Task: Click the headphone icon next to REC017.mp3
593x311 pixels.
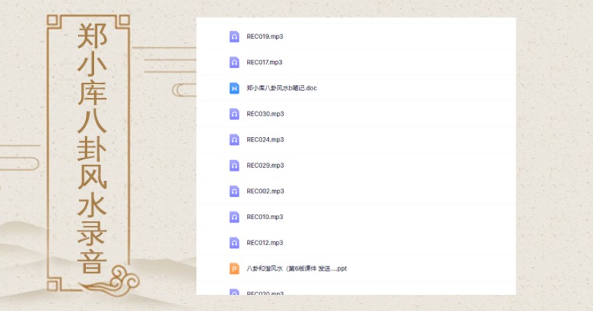Action: [x=234, y=62]
